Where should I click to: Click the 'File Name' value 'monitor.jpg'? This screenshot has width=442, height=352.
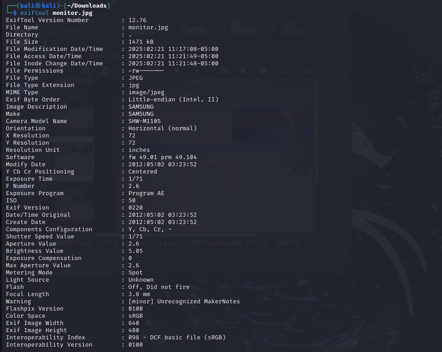(148, 27)
